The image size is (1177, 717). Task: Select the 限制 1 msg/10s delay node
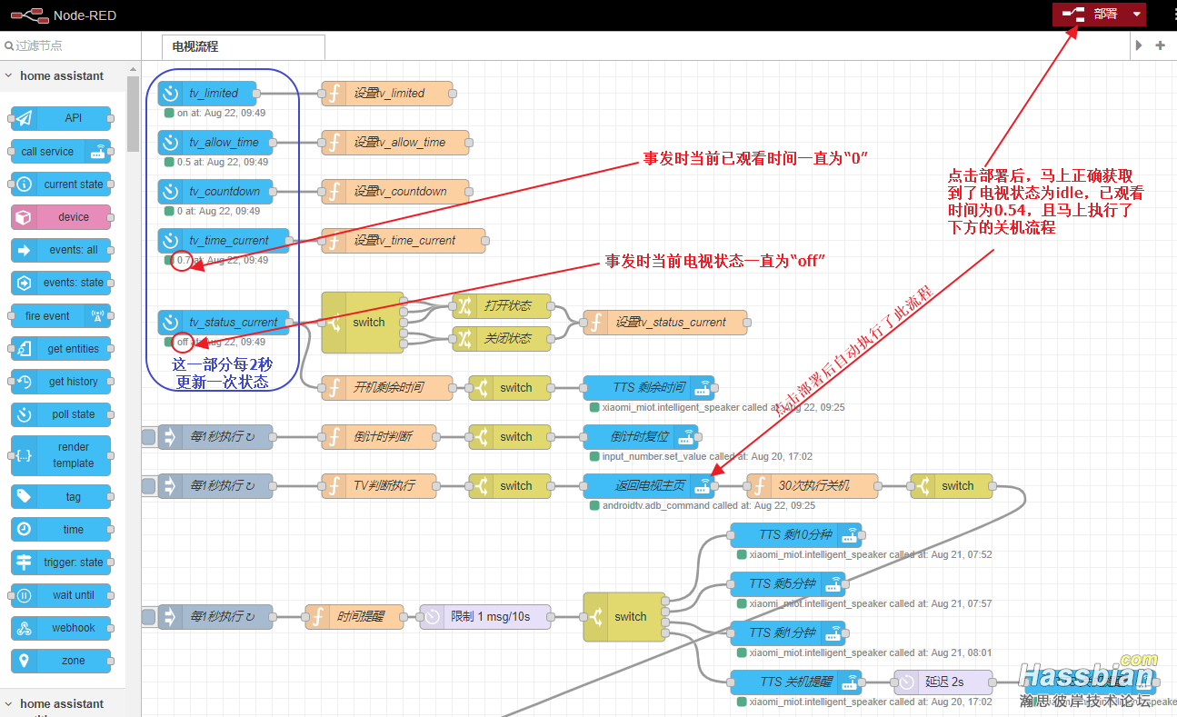[485, 616]
